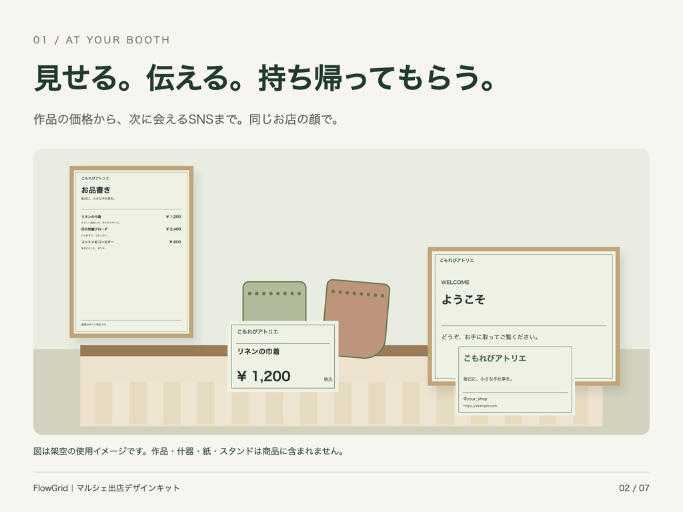Select the headline 見せる。伝える。持ち帰ってもらう。
683x512 pixels.
coord(264,79)
